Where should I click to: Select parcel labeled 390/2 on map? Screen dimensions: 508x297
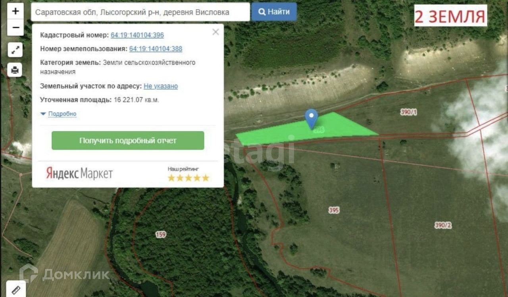(443, 225)
